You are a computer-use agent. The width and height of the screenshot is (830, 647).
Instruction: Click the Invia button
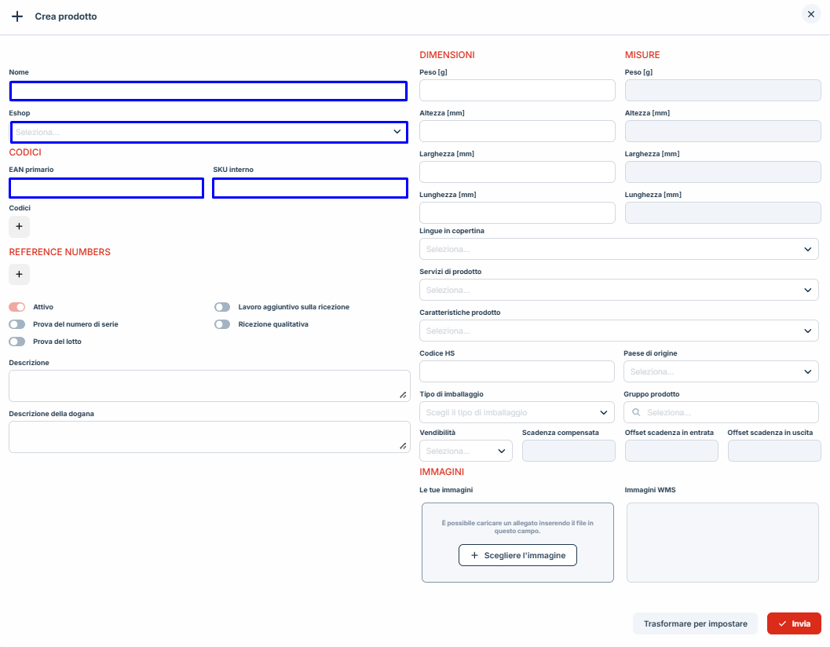tap(794, 623)
